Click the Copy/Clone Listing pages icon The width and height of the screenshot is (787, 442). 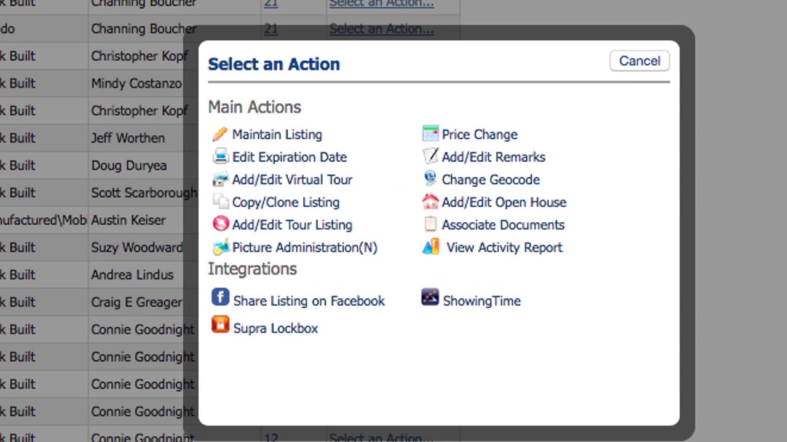click(220, 202)
